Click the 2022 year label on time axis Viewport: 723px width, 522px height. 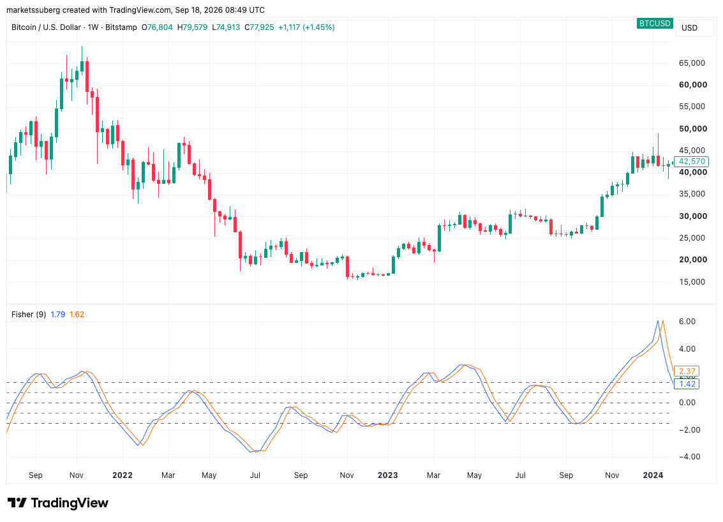pyautogui.click(x=122, y=475)
